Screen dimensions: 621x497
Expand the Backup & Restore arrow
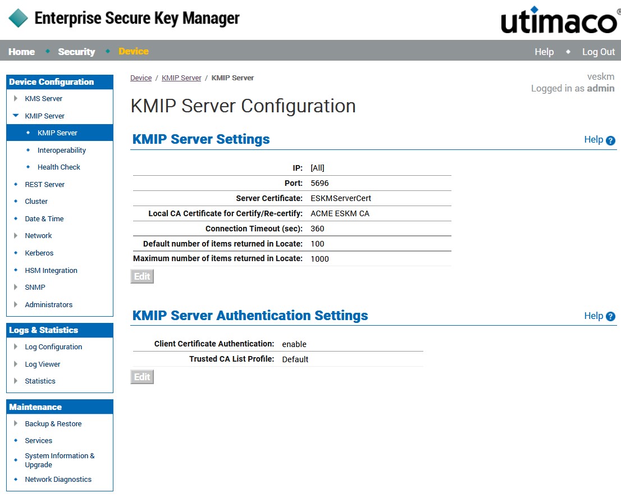coord(16,423)
